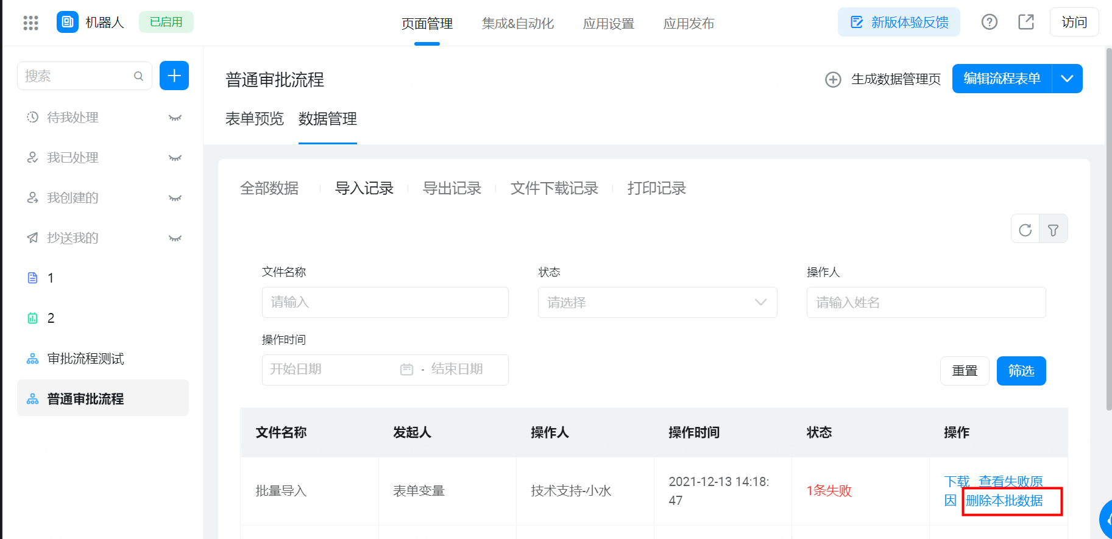Click the form page icon for item 1
This screenshot has width=1112, height=539.
click(x=33, y=278)
